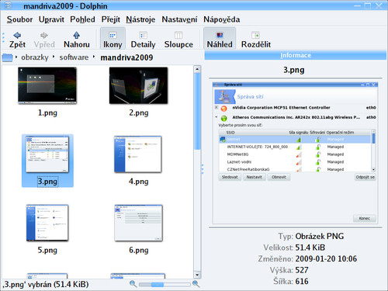This screenshot has width=388, height=291.
Task: Open the Upravit menu
Action: click(x=51, y=19)
